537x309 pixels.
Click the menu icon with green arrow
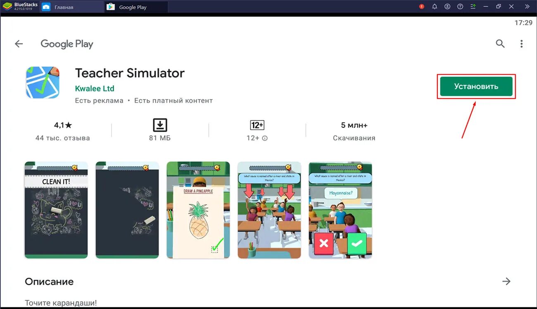(x=473, y=7)
